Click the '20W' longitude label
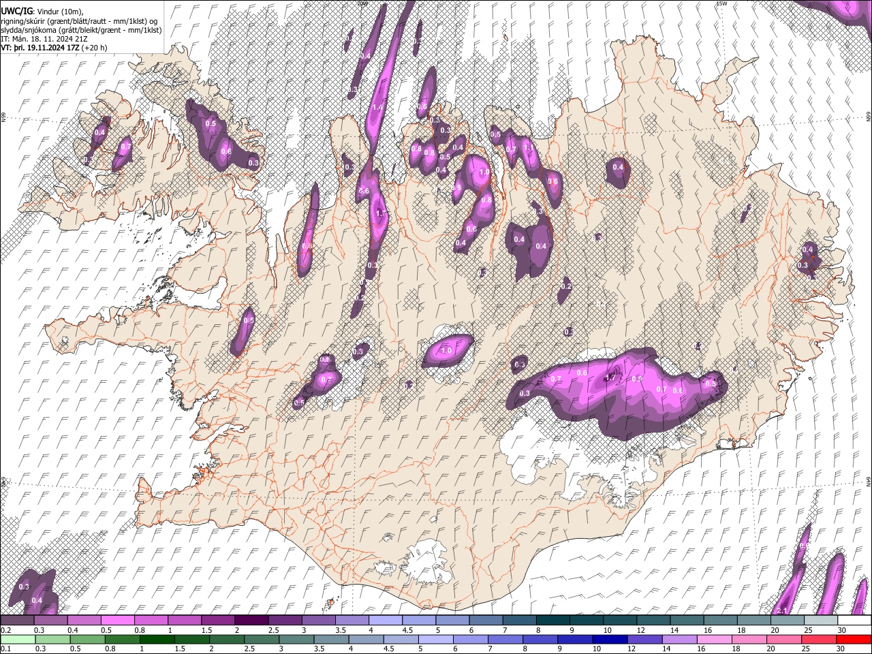 362,3
